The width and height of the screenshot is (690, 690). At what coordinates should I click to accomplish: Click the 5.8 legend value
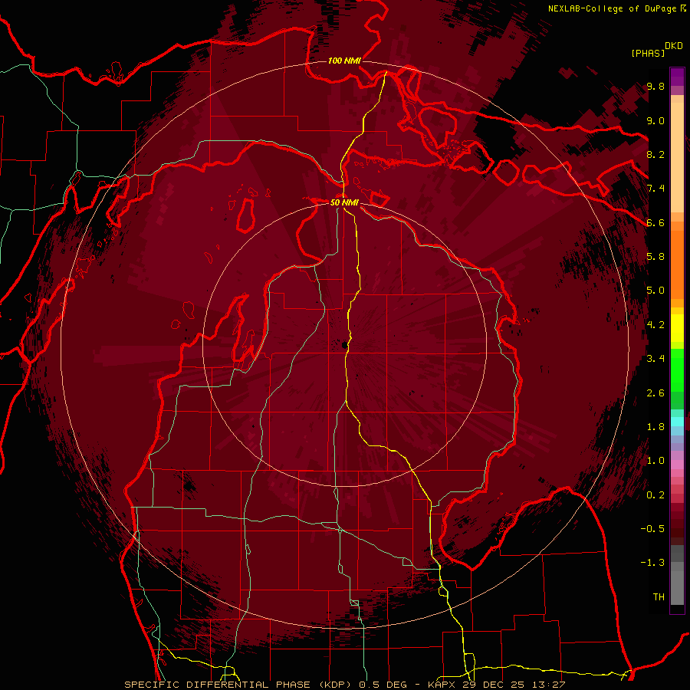pyautogui.click(x=655, y=257)
